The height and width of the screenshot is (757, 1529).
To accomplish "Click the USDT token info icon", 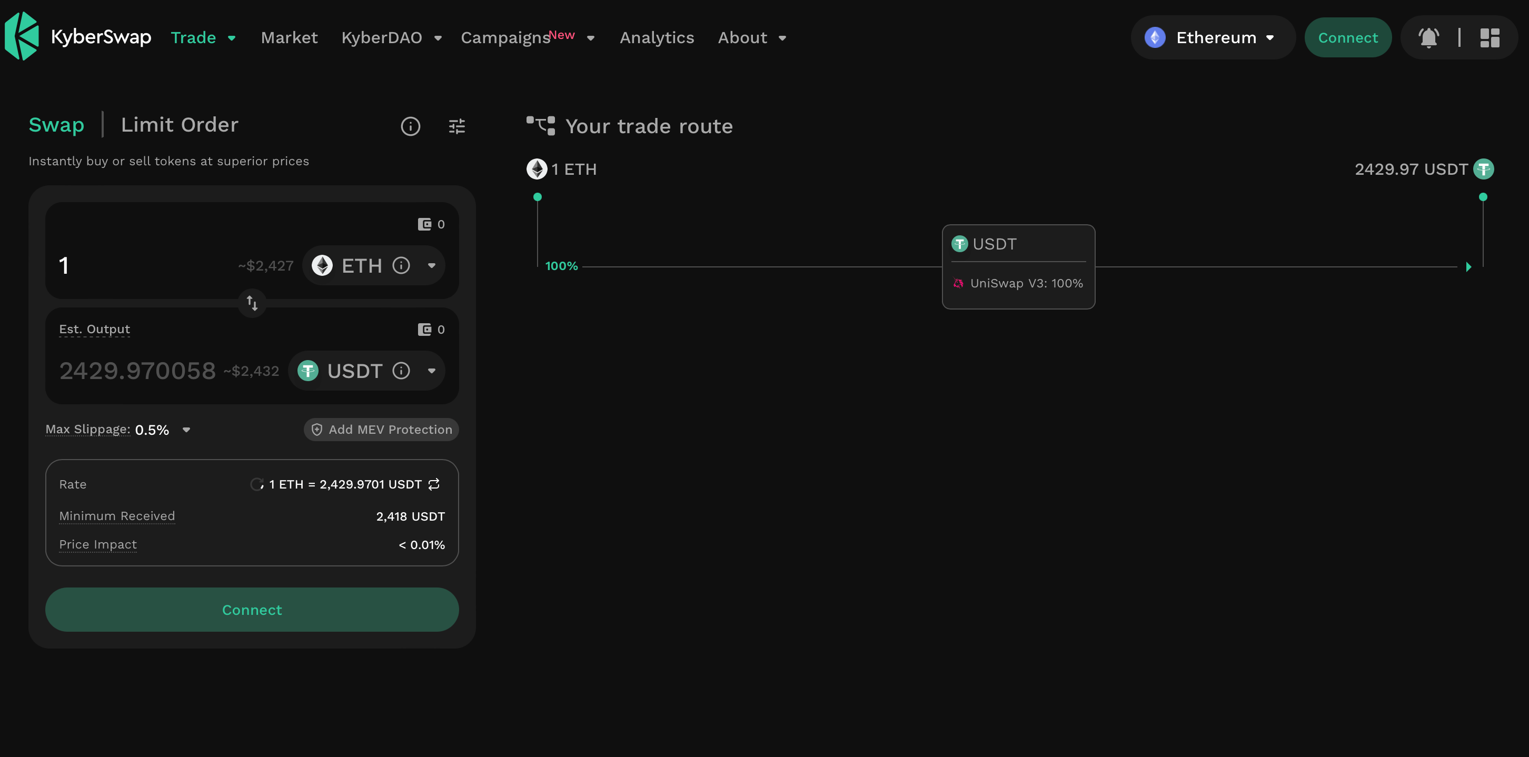I will point(401,371).
